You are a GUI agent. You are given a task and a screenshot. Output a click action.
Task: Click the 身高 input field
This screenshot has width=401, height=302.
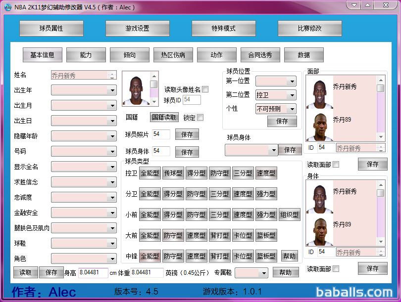point(93,272)
